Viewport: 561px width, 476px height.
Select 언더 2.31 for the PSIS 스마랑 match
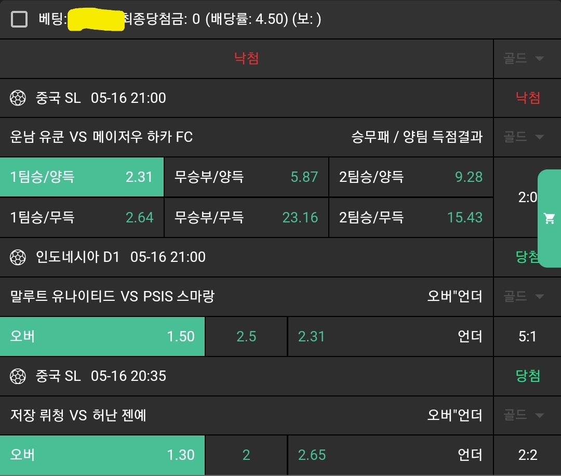pos(390,336)
